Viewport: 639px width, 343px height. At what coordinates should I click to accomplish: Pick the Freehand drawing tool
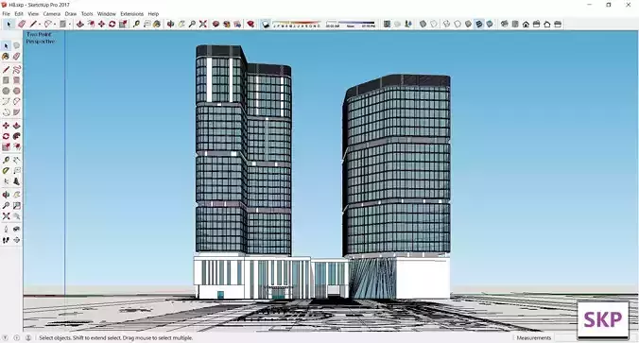click(x=16, y=69)
